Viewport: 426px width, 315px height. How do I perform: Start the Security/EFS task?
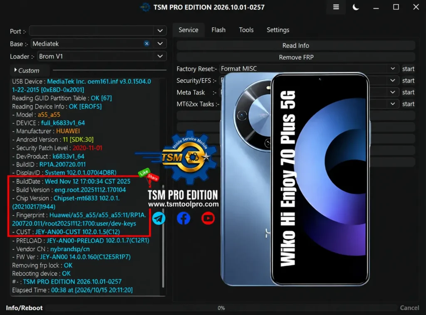(408, 80)
